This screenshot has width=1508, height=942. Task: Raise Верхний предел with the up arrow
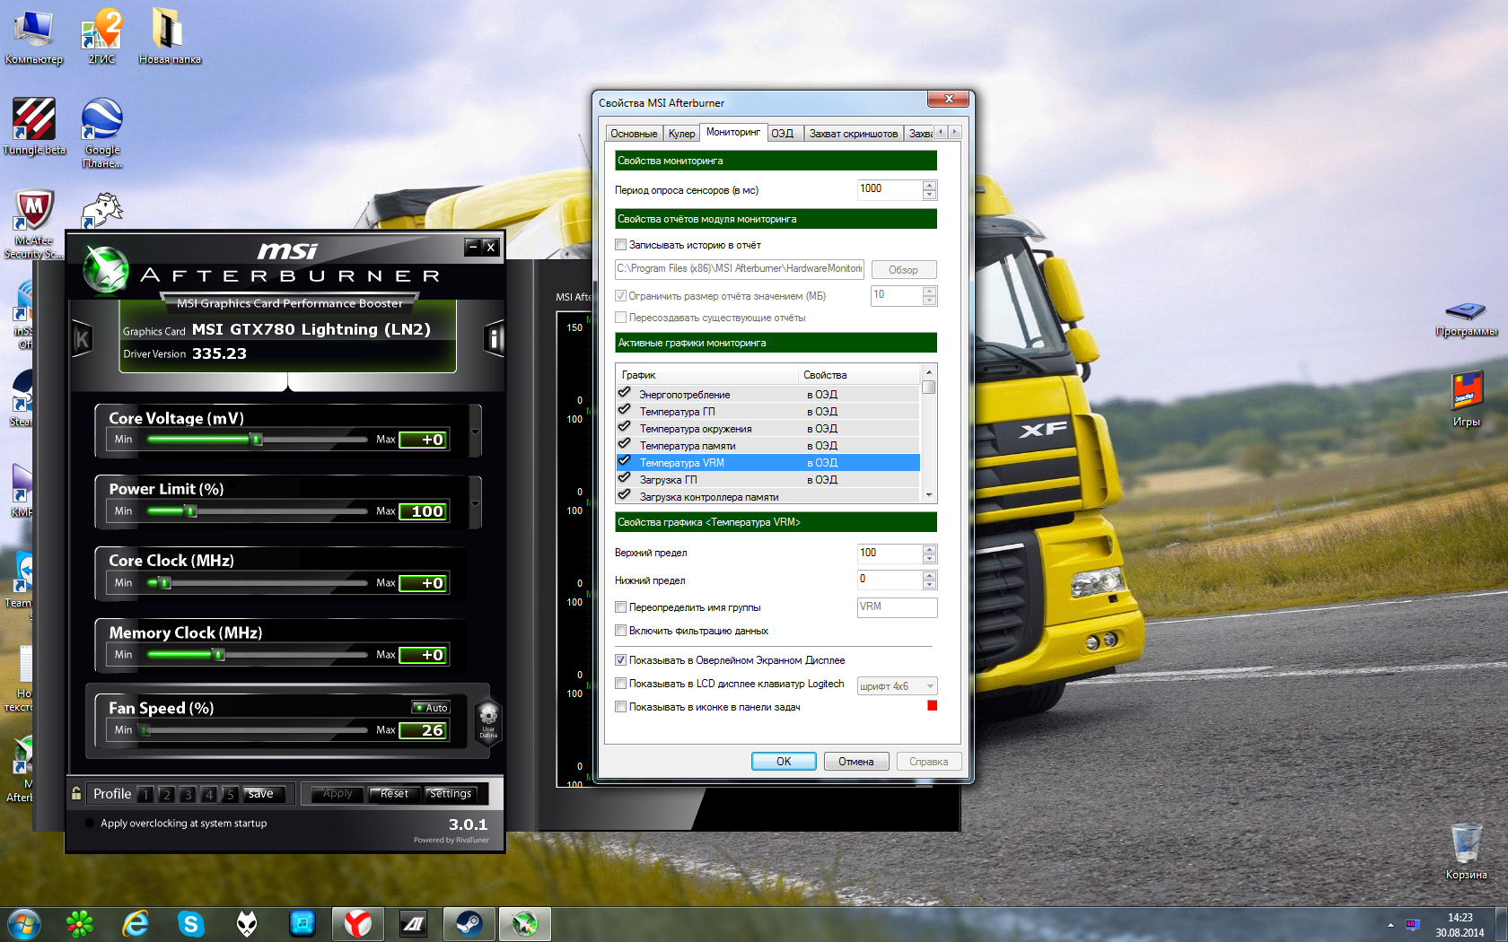tap(930, 549)
